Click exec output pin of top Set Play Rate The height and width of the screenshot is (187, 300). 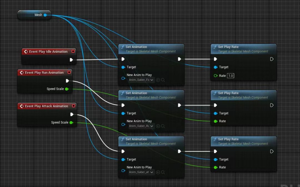(x=272, y=59)
